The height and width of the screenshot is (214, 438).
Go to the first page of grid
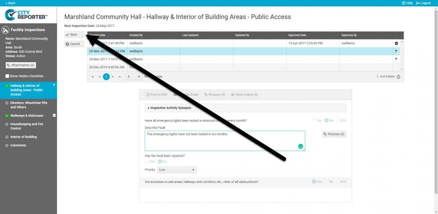pos(93,77)
